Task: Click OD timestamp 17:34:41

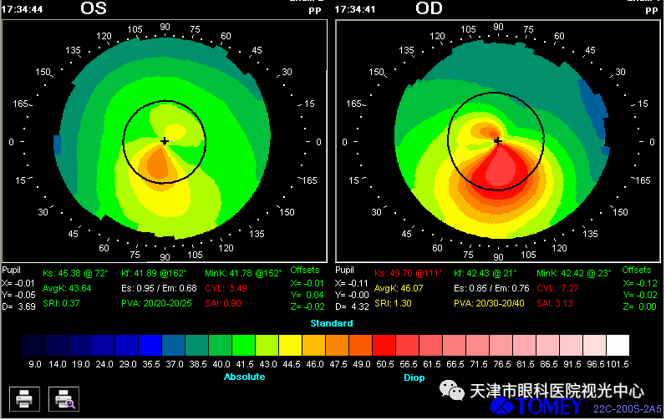Action: (355, 9)
